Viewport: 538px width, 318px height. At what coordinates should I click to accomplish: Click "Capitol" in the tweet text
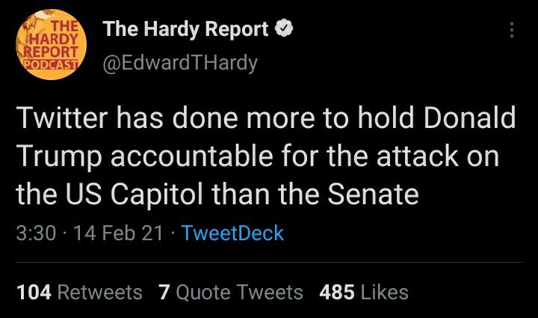click(161, 195)
